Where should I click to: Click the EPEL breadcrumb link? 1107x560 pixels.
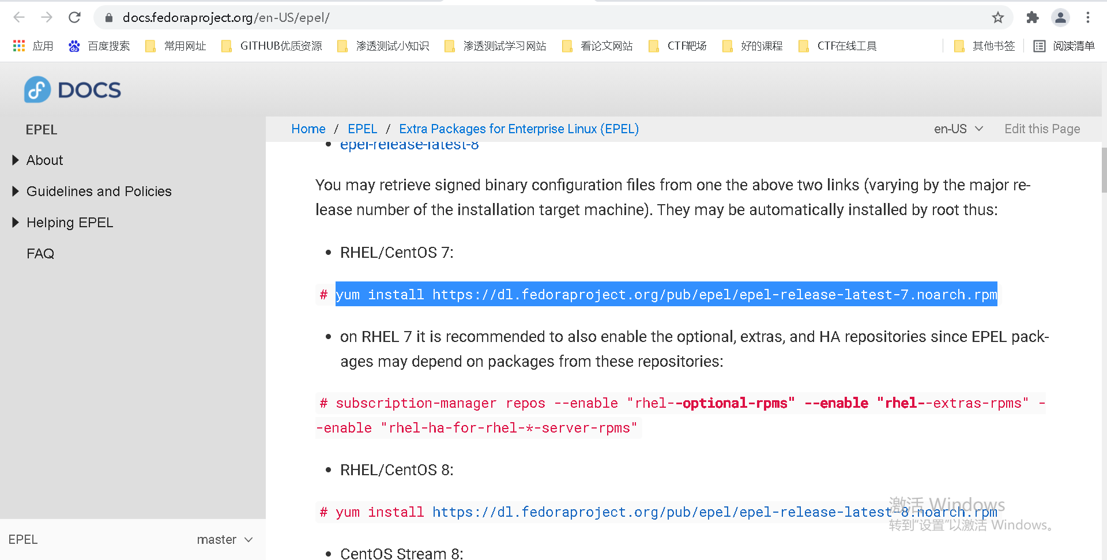point(363,129)
